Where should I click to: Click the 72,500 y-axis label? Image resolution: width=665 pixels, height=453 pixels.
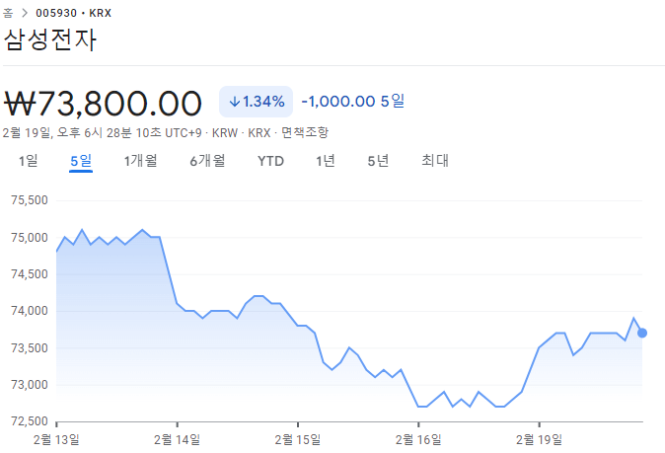click(x=30, y=421)
